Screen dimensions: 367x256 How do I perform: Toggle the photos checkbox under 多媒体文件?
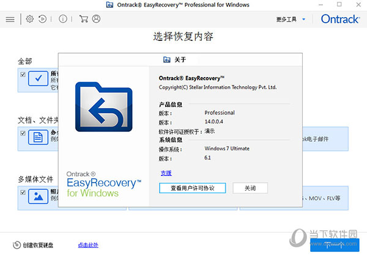click(x=23, y=192)
